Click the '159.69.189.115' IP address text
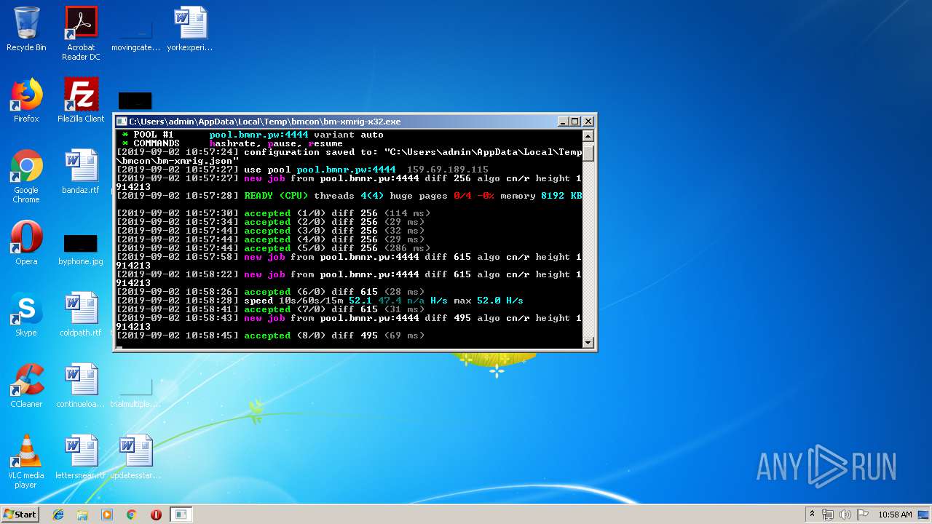The height and width of the screenshot is (524, 932). tap(448, 170)
